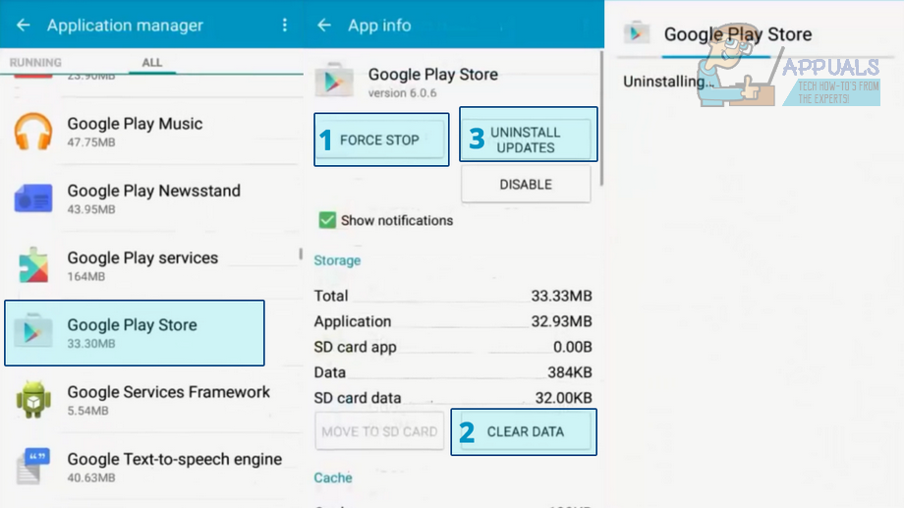Open Google Services Framework app entry
The width and height of the screenshot is (904, 508).
click(x=151, y=399)
